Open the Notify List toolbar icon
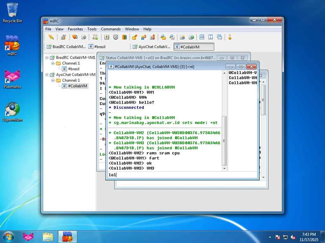The width and height of the screenshot is (325, 243). 182,37
